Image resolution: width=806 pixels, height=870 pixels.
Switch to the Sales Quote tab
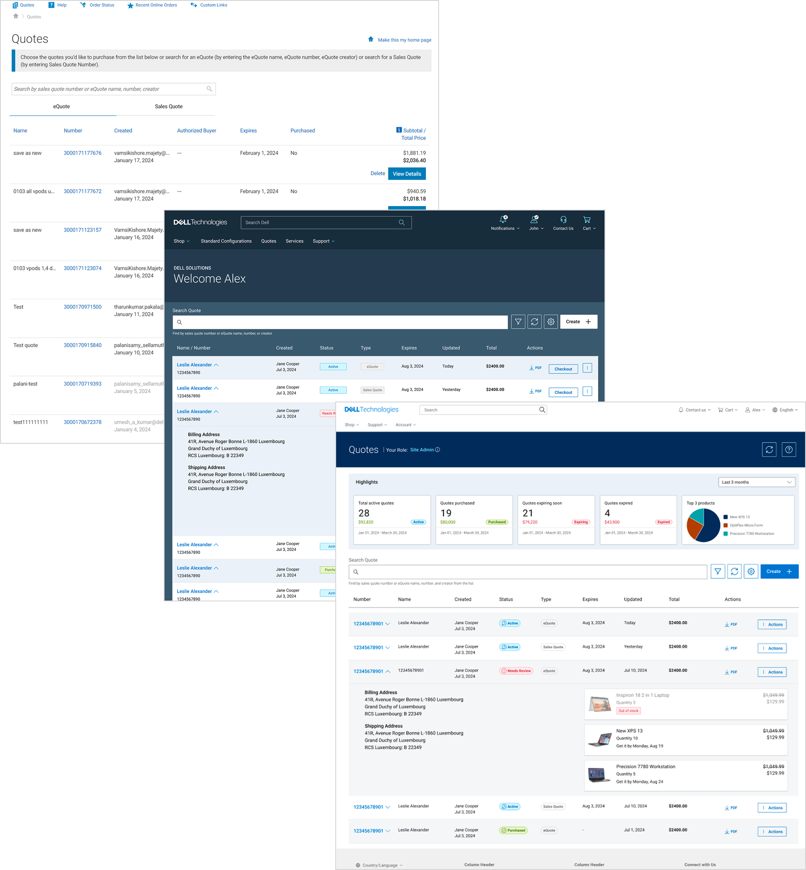[x=169, y=107]
